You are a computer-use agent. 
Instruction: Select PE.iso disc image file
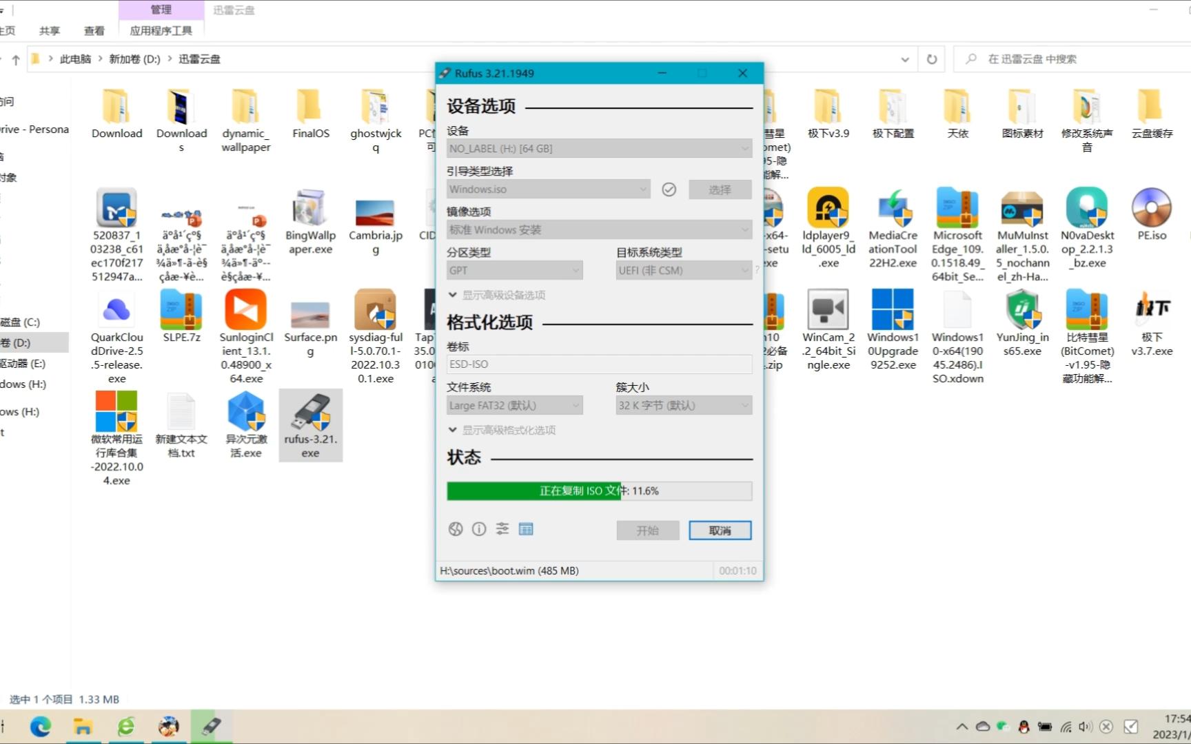[1152, 215]
